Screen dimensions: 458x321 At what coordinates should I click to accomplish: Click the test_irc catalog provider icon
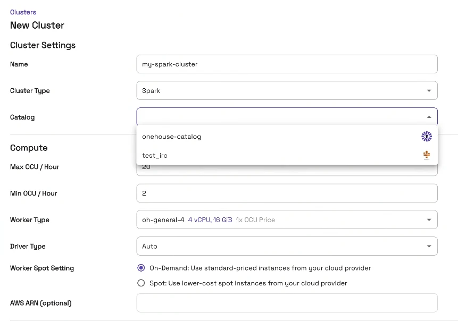pyautogui.click(x=427, y=155)
